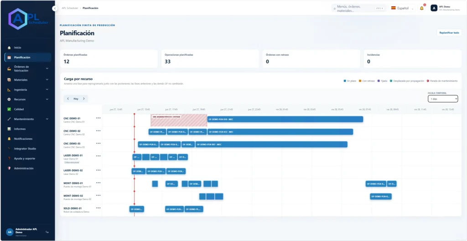Go to previous period with left arrow
The image size is (467, 241).
(68, 98)
